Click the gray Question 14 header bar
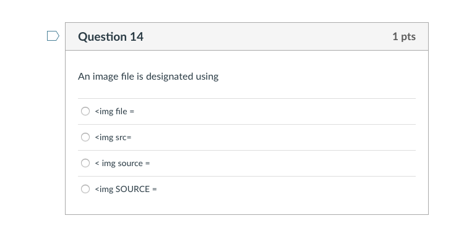The image size is (464, 226). [247, 36]
